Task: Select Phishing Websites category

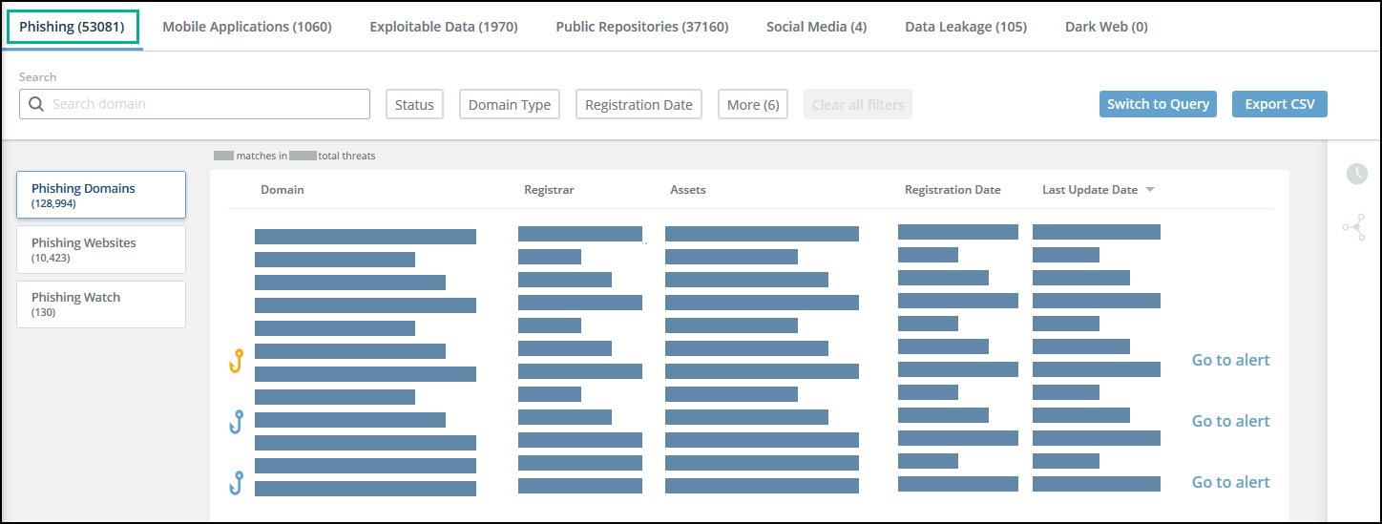Action: [101, 249]
